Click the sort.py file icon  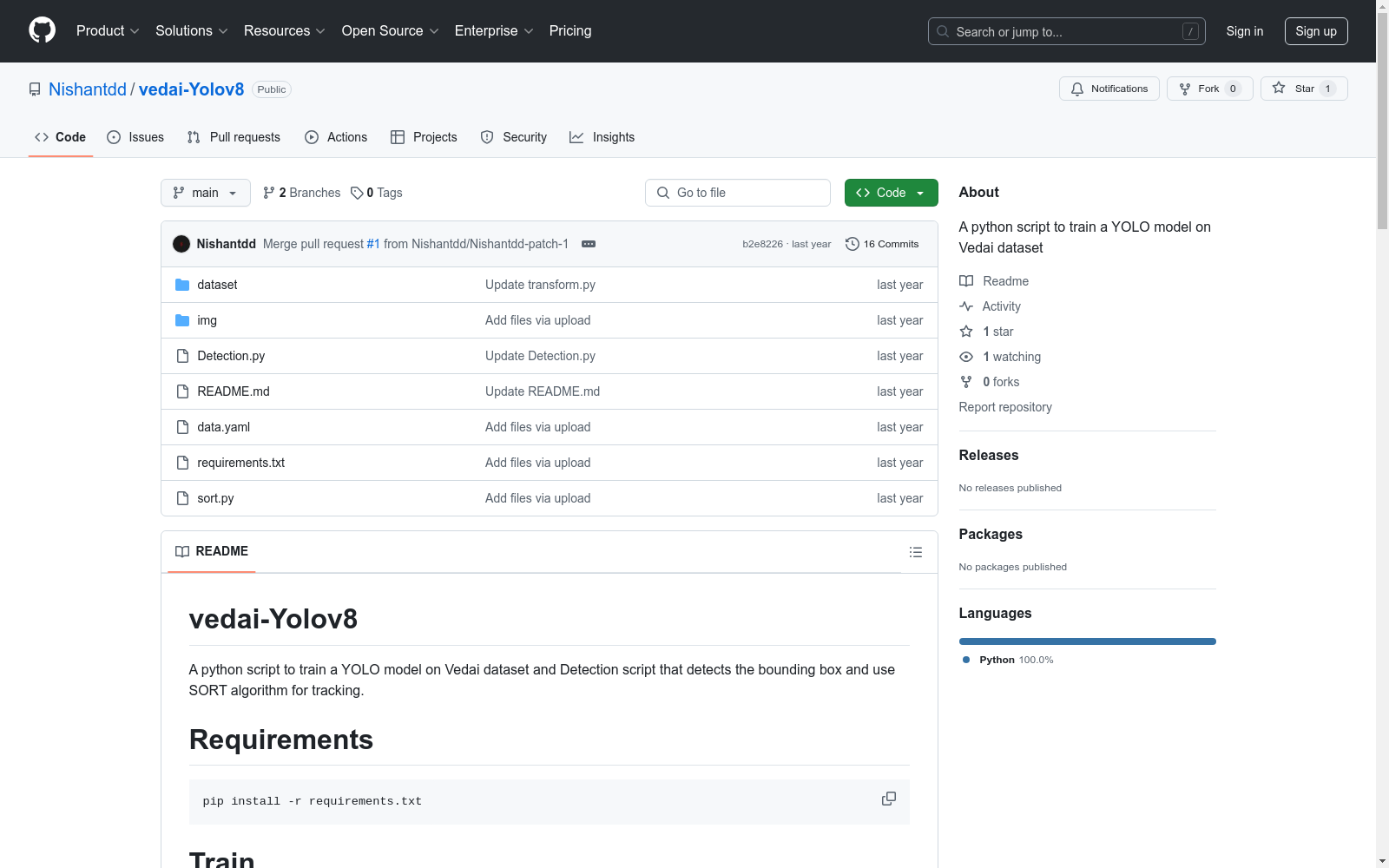click(x=182, y=498)
